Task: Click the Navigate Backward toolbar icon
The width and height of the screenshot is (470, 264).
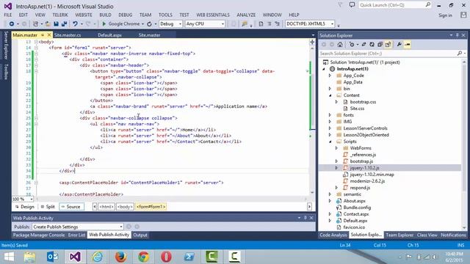Action: 12,23
